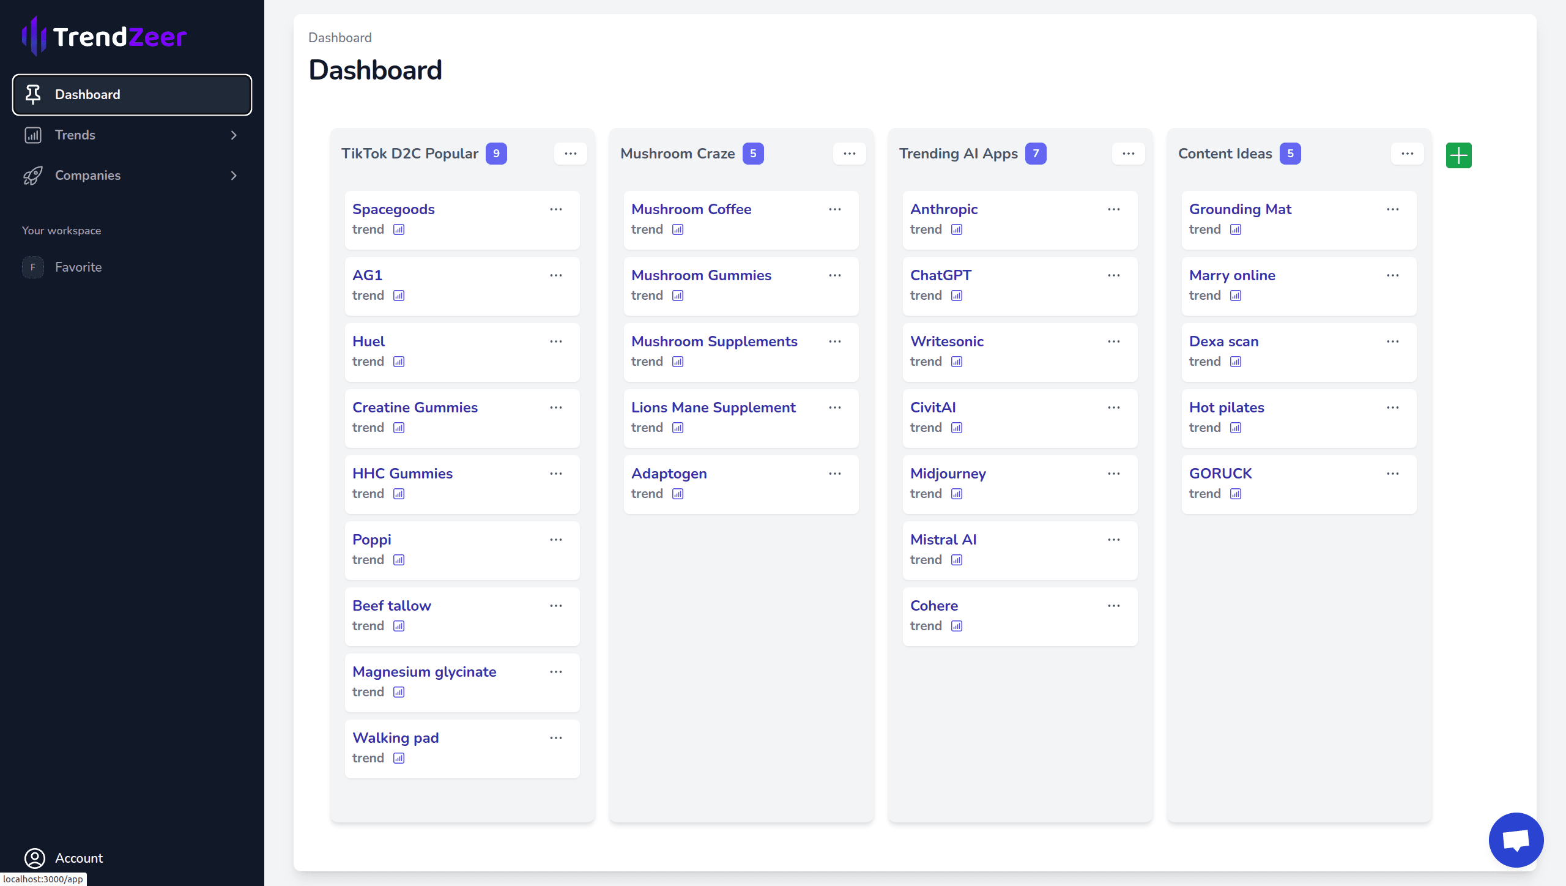Click the chart icon under GORUCK
The image size is (1566, 886).
pyautogui.click(x=1236, y=494)
